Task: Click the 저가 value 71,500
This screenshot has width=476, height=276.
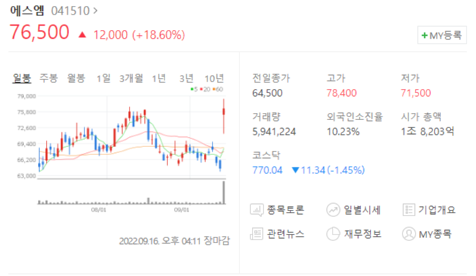Action: click(416, 93)
